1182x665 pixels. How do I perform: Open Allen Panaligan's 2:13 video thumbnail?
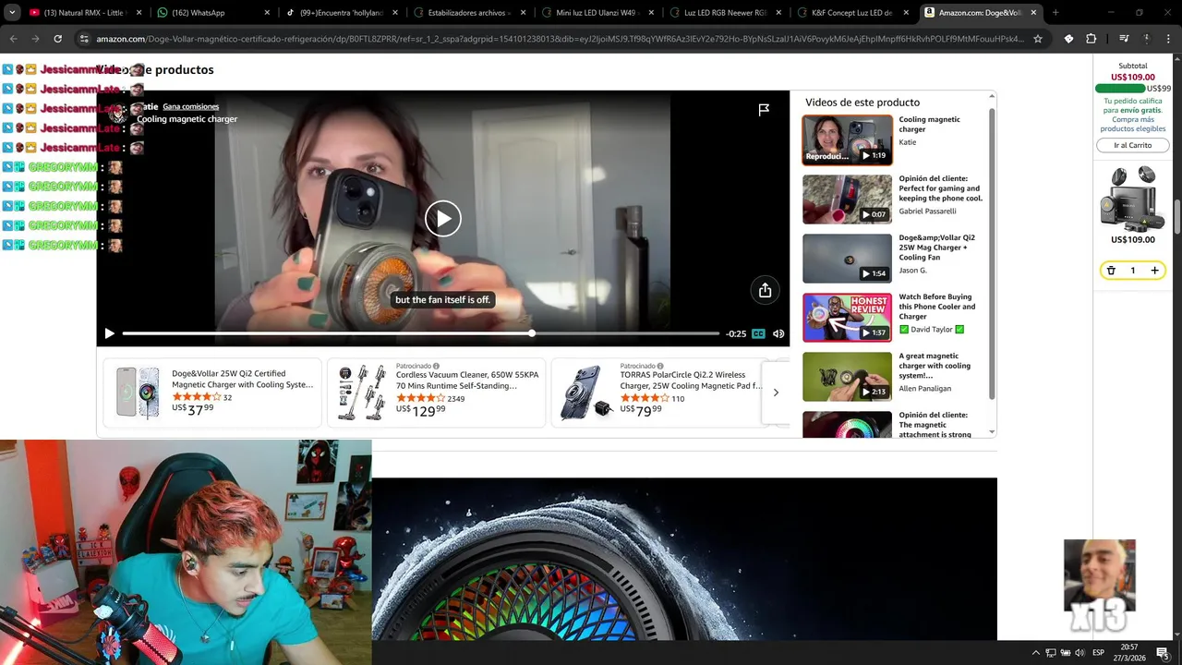(847, 376)
